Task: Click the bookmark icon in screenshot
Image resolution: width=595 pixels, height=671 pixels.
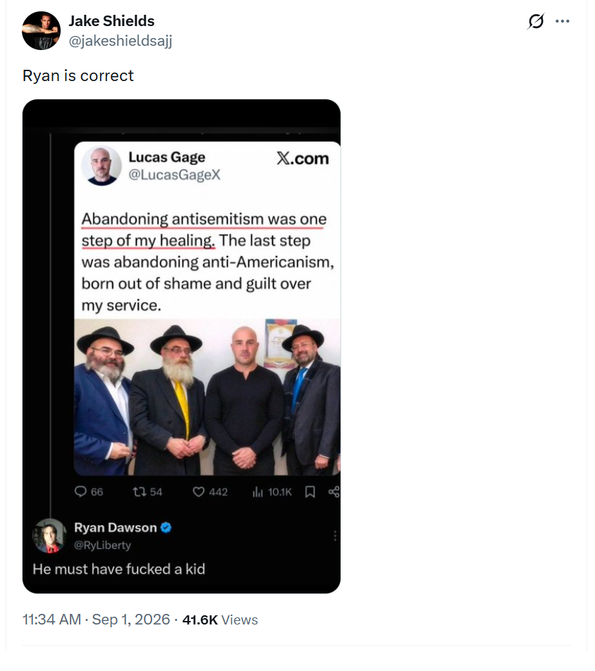Action: 310,492
